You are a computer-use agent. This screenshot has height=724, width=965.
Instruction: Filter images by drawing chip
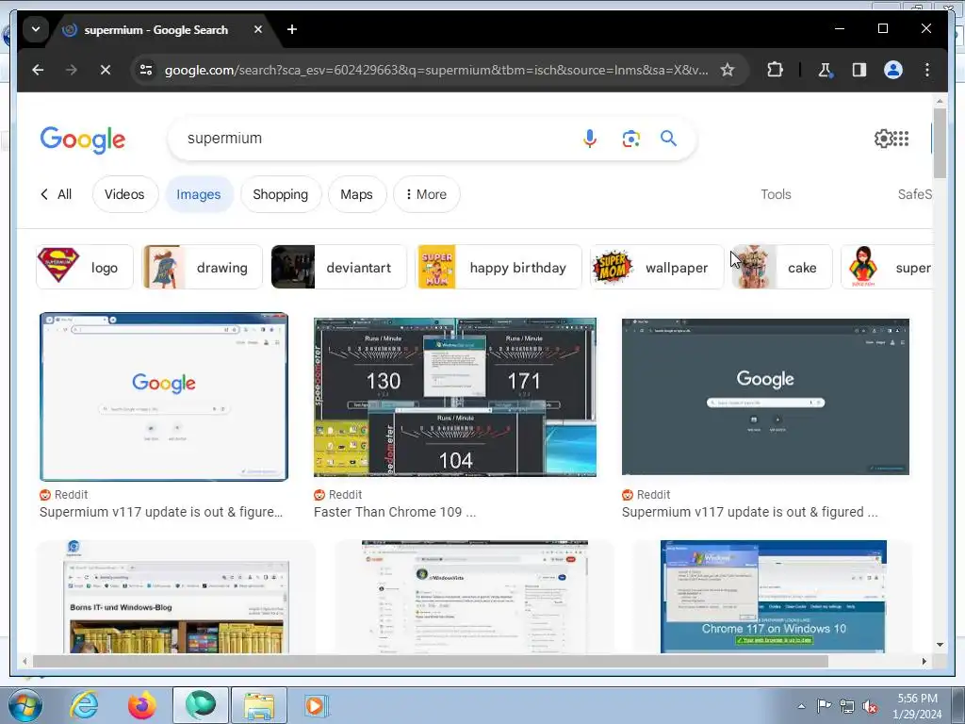click(x=203, y=267)
